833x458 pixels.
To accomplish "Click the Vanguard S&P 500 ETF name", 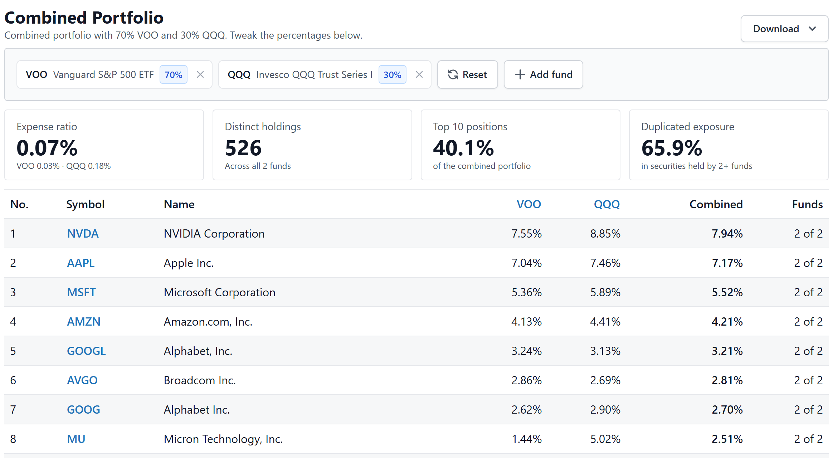I will (x=103, y=74).
